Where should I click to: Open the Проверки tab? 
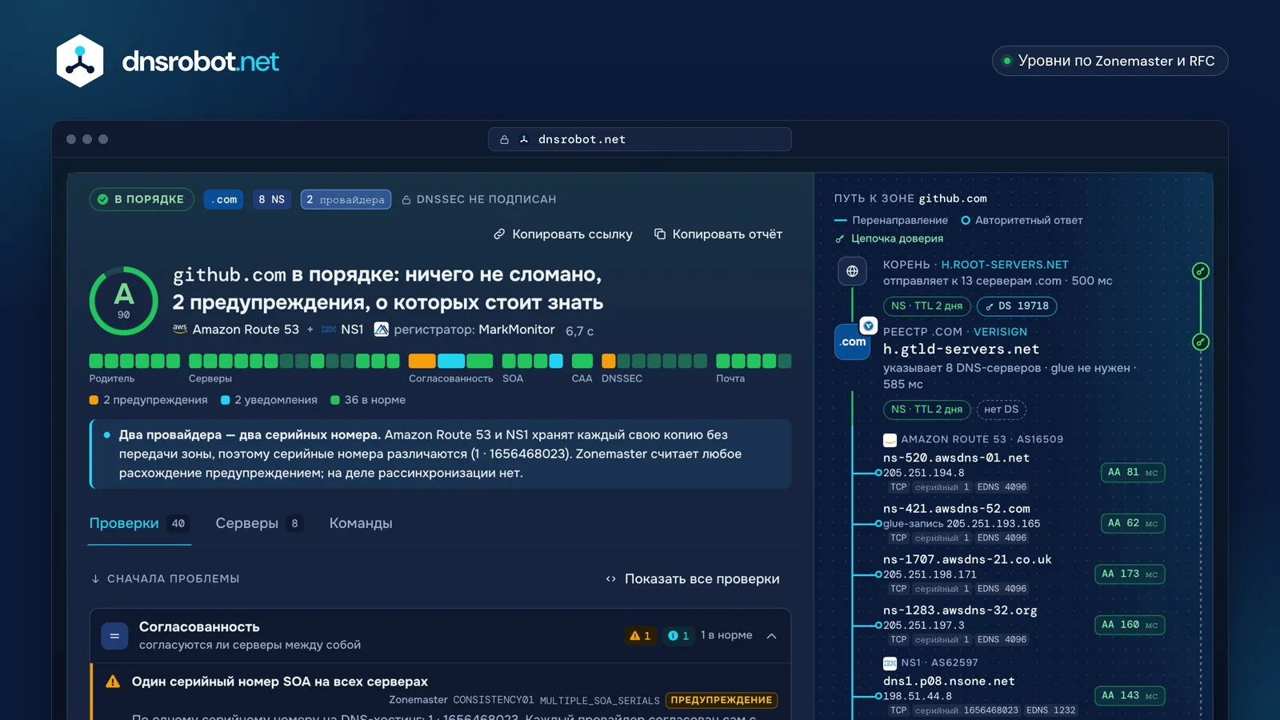[139, 523]
